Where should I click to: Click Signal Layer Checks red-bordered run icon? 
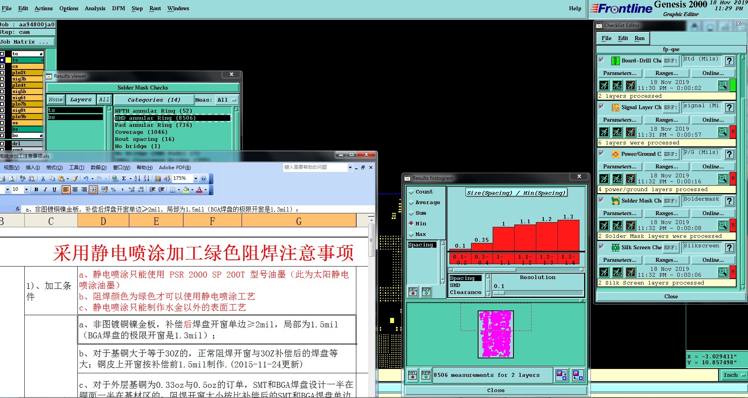(631, 132)
